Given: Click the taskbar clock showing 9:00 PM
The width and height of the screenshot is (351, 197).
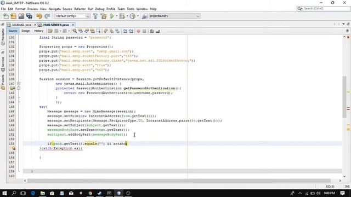Looking at the screenshot, I should click(x=329, y=193).
